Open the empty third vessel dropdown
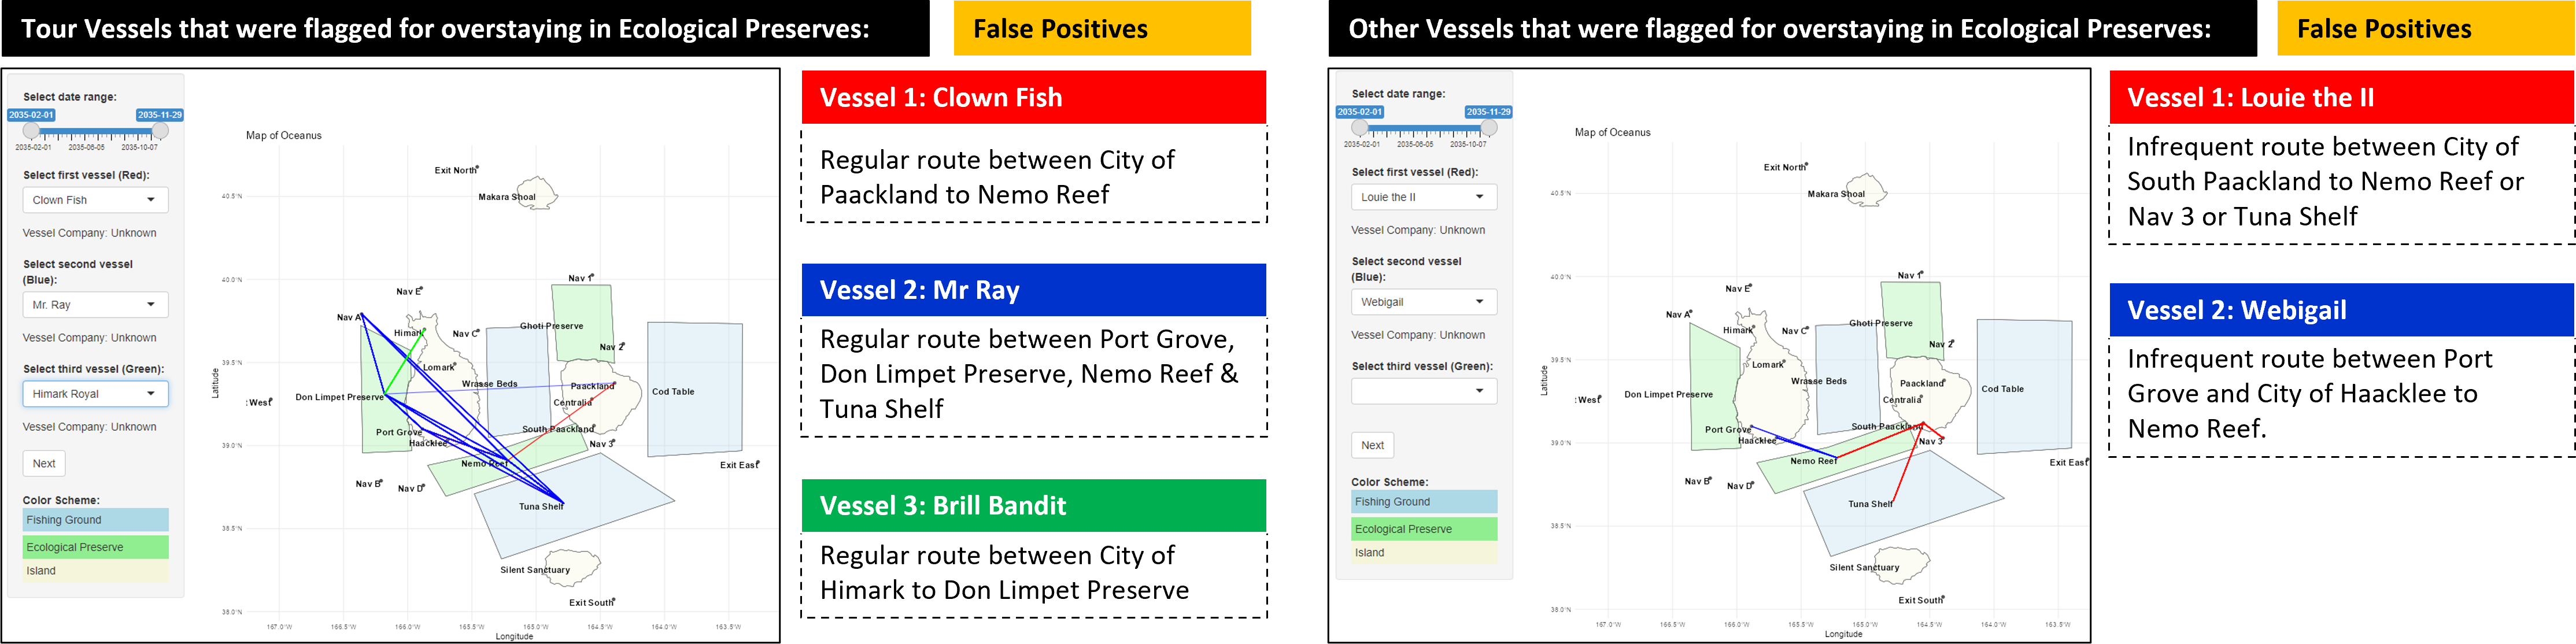2576x644 pixels. [1423, 391]
